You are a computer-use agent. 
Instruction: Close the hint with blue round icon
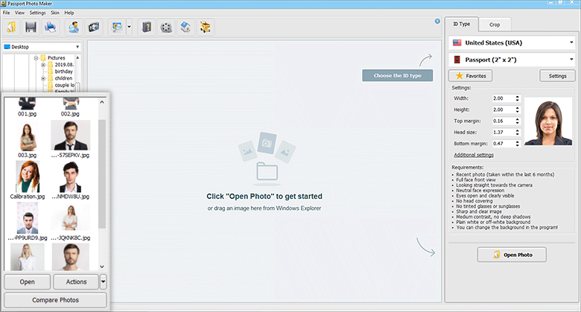[x=437, y=21]
